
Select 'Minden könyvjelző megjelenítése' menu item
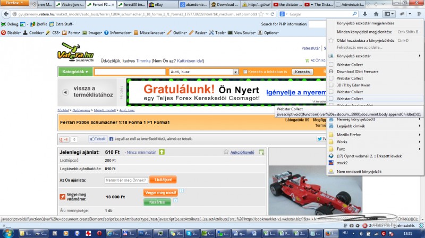pyautogui.click(x=375, y=32)
